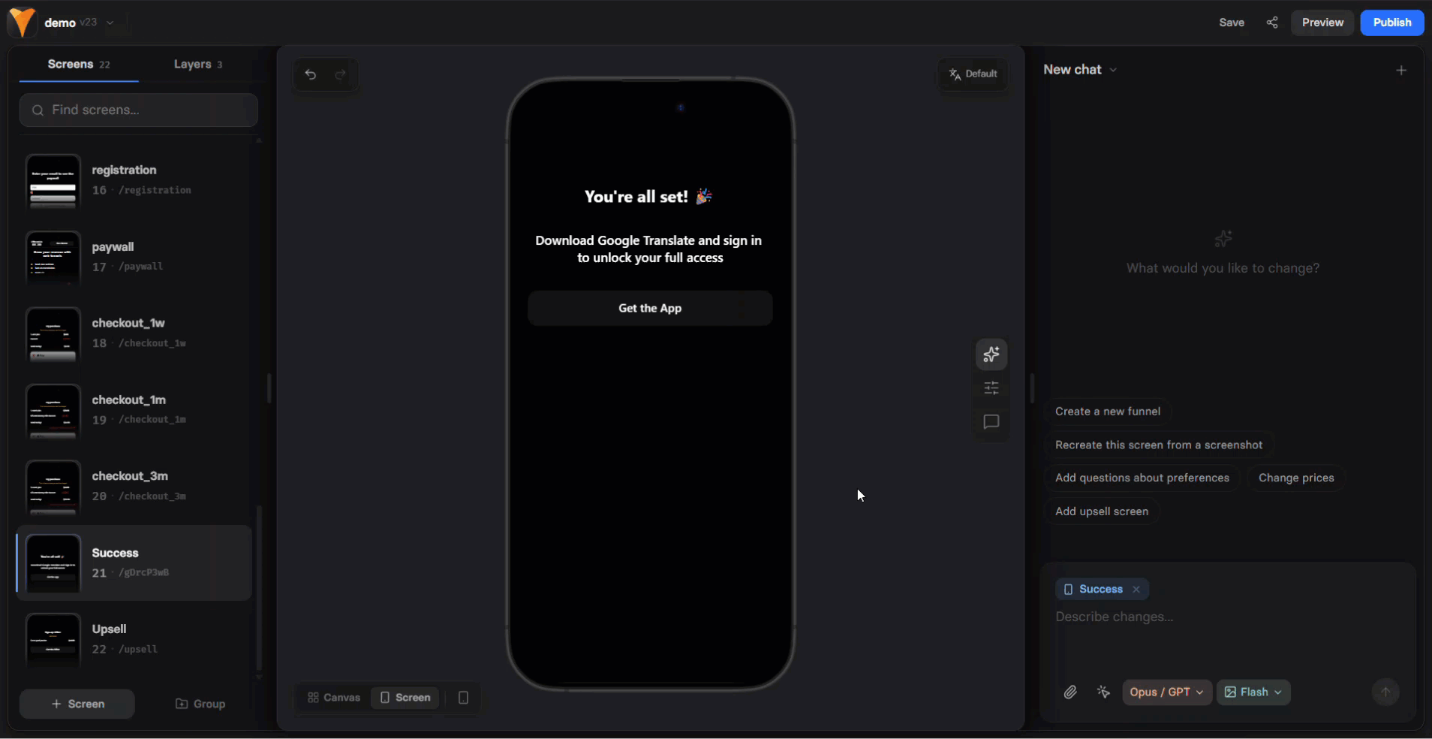Open the settings sliders panel icon
This screenshot has height=739, width=1432.
[991, 388]
